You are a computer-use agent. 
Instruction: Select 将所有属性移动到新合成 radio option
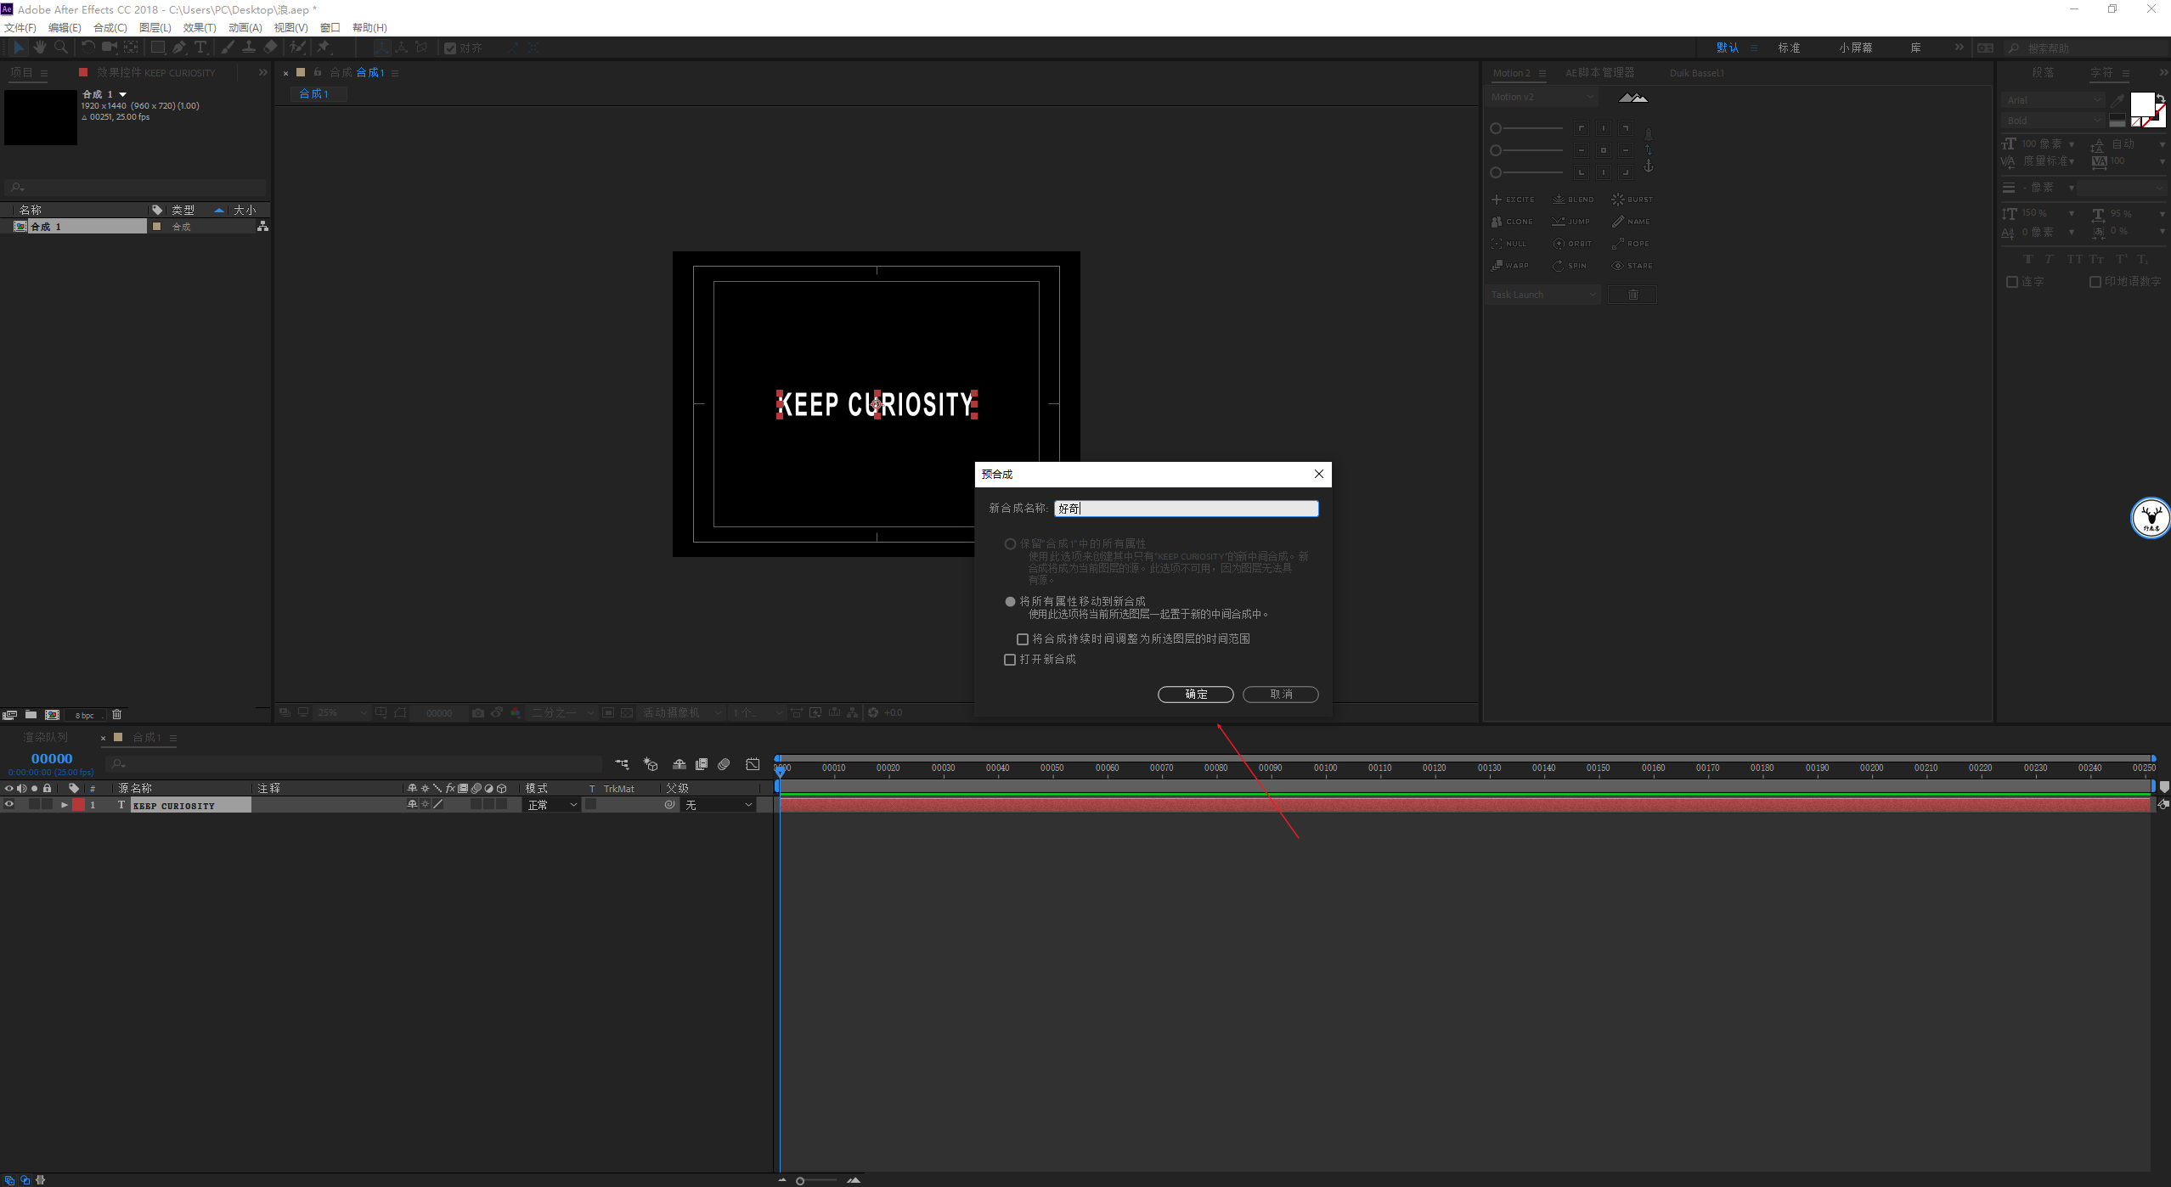click(x=1010, y=602)
